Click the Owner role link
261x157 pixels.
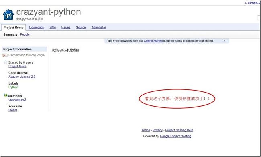tap(13, 110)
